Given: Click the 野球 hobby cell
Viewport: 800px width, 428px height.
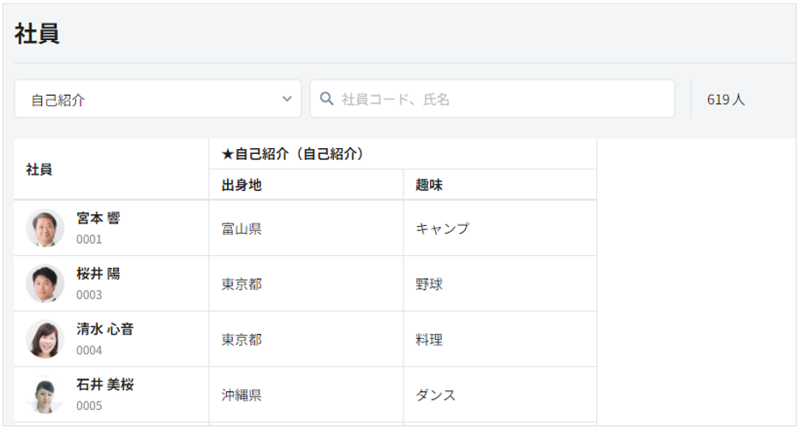Looking at the screenshot, I should click(429, 284).
